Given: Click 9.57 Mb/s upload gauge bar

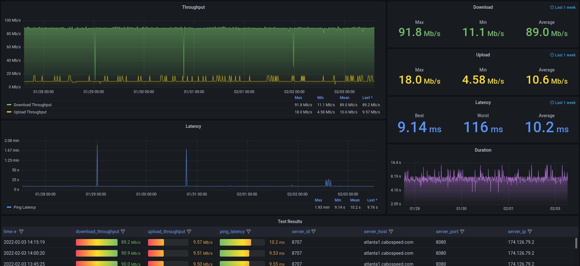Looking at the screenshot, I should pyautogui.click(x=168, y=242).
